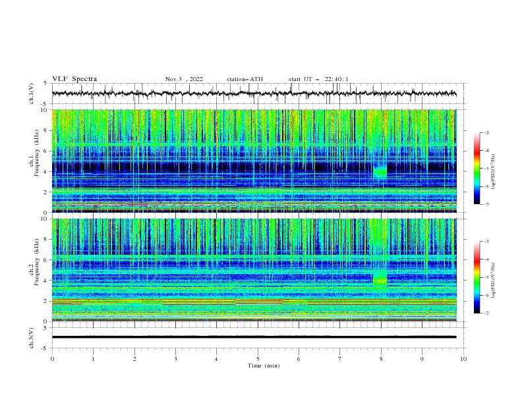The image size is (522, 403).
Task: Click the time axis tick label '2'
Action: [134, 359]
